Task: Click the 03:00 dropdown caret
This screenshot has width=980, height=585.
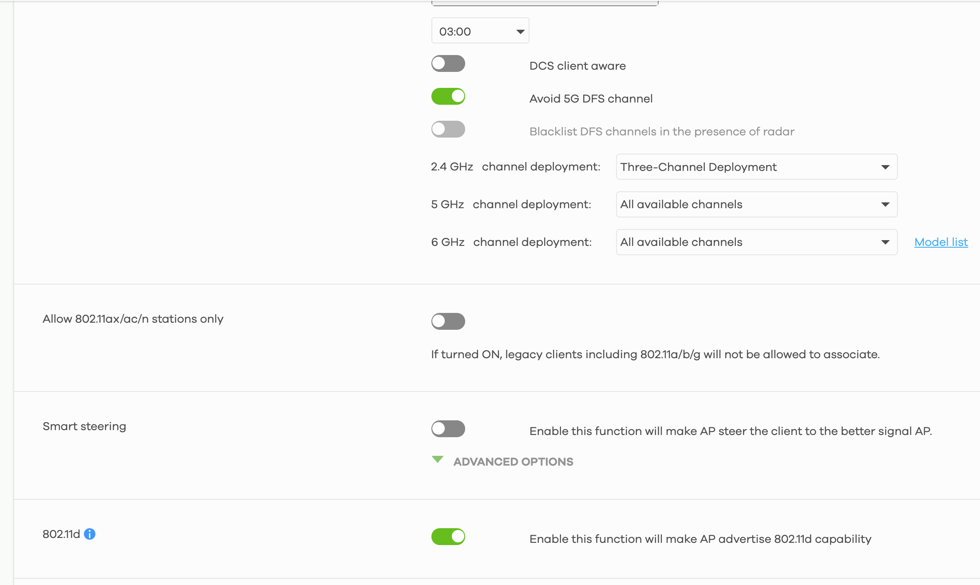Action: point(520,32)
